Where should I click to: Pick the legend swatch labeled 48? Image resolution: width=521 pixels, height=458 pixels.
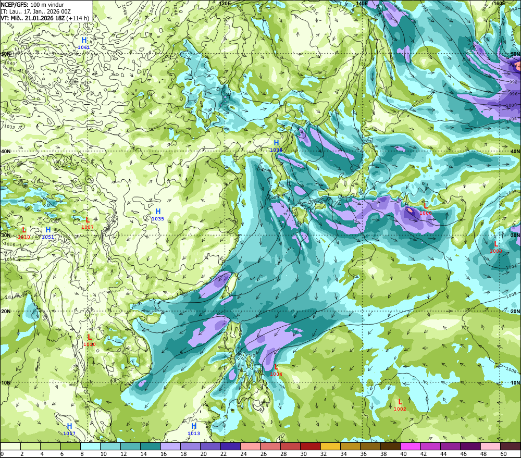coord(490,447)
